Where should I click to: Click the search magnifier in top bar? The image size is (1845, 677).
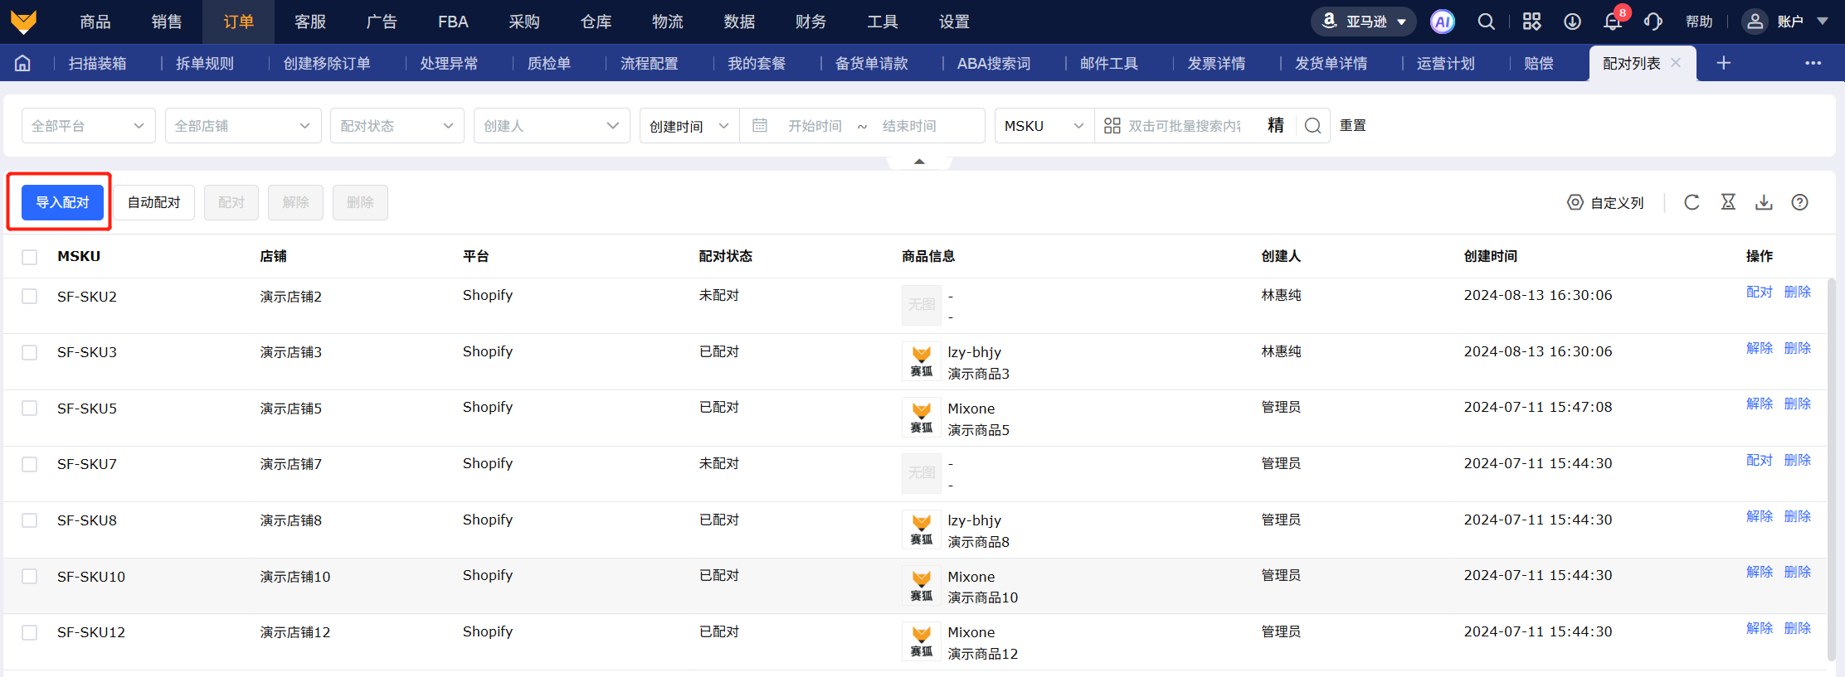pyautogui.click(x=1487, y=22)
